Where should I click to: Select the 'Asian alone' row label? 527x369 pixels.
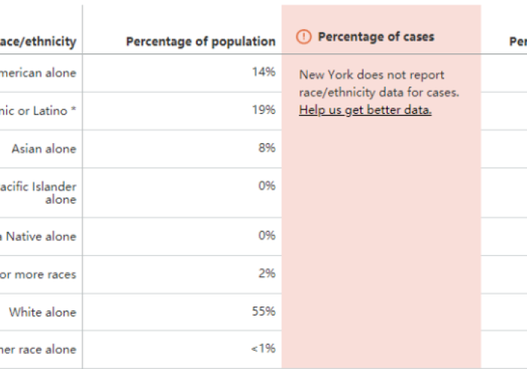tap(44, 149)
